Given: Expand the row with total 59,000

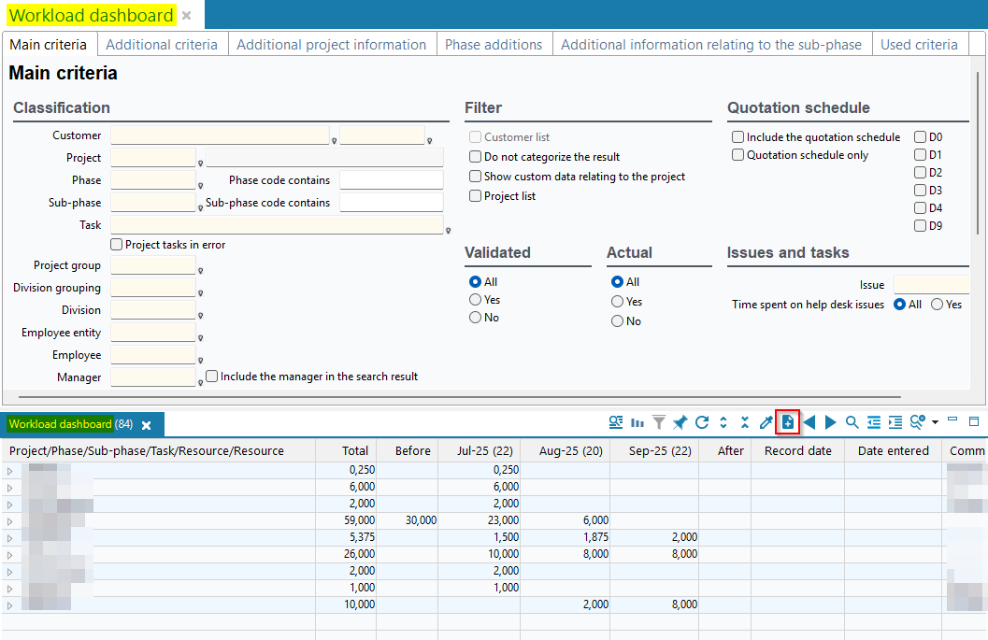Looking at the screenshot, I should pos(10,520).
